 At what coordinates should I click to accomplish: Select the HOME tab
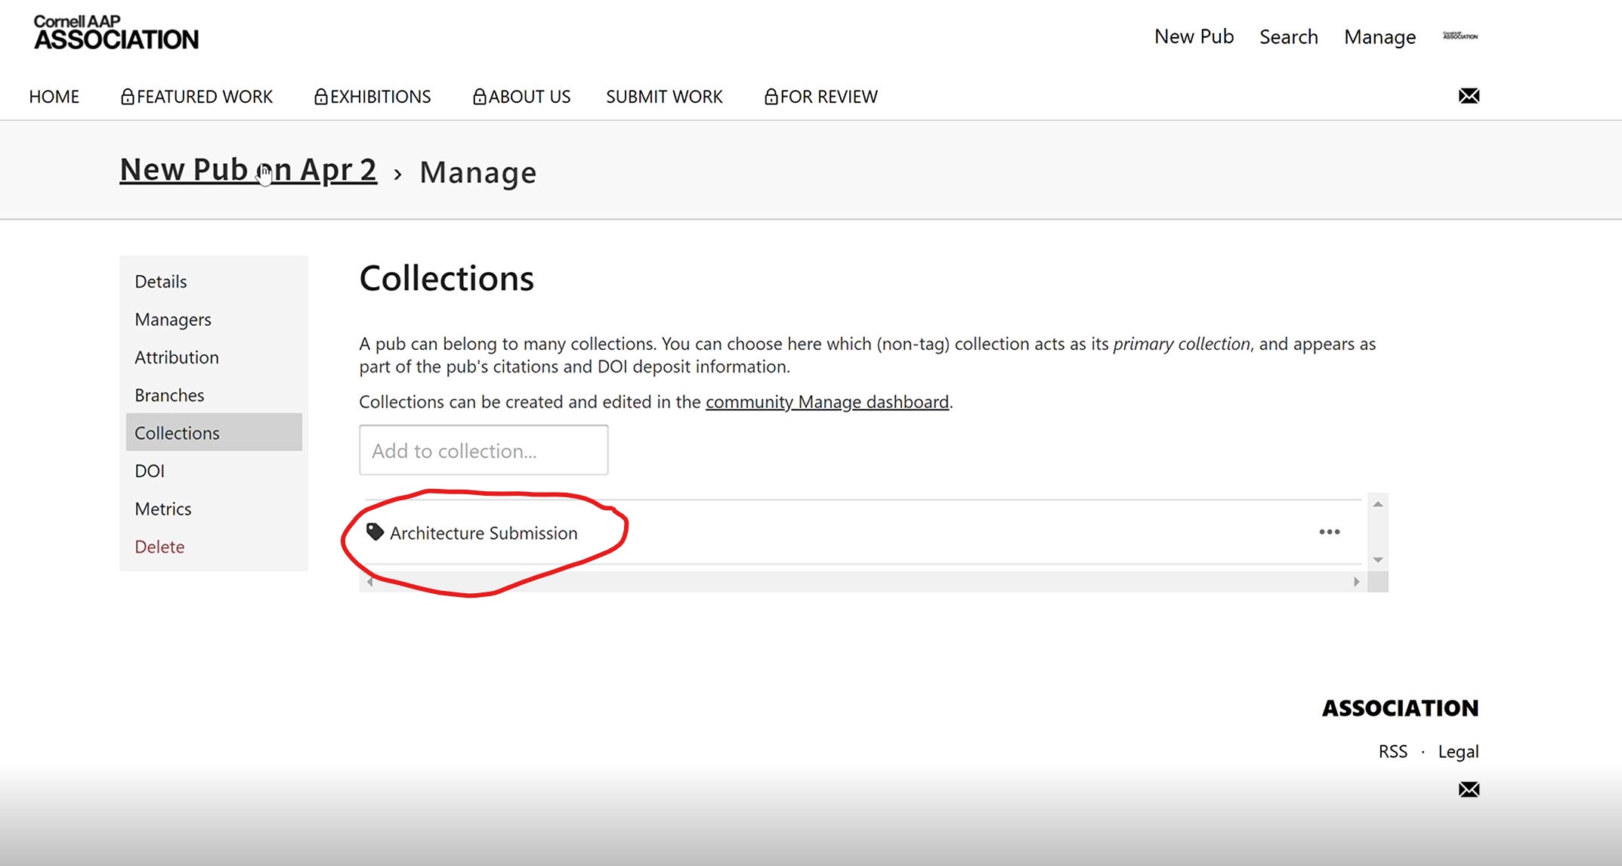tap(54, 96)
